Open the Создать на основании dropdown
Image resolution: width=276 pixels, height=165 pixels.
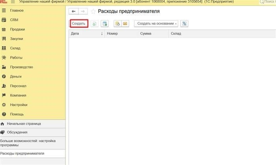point(156,24)
